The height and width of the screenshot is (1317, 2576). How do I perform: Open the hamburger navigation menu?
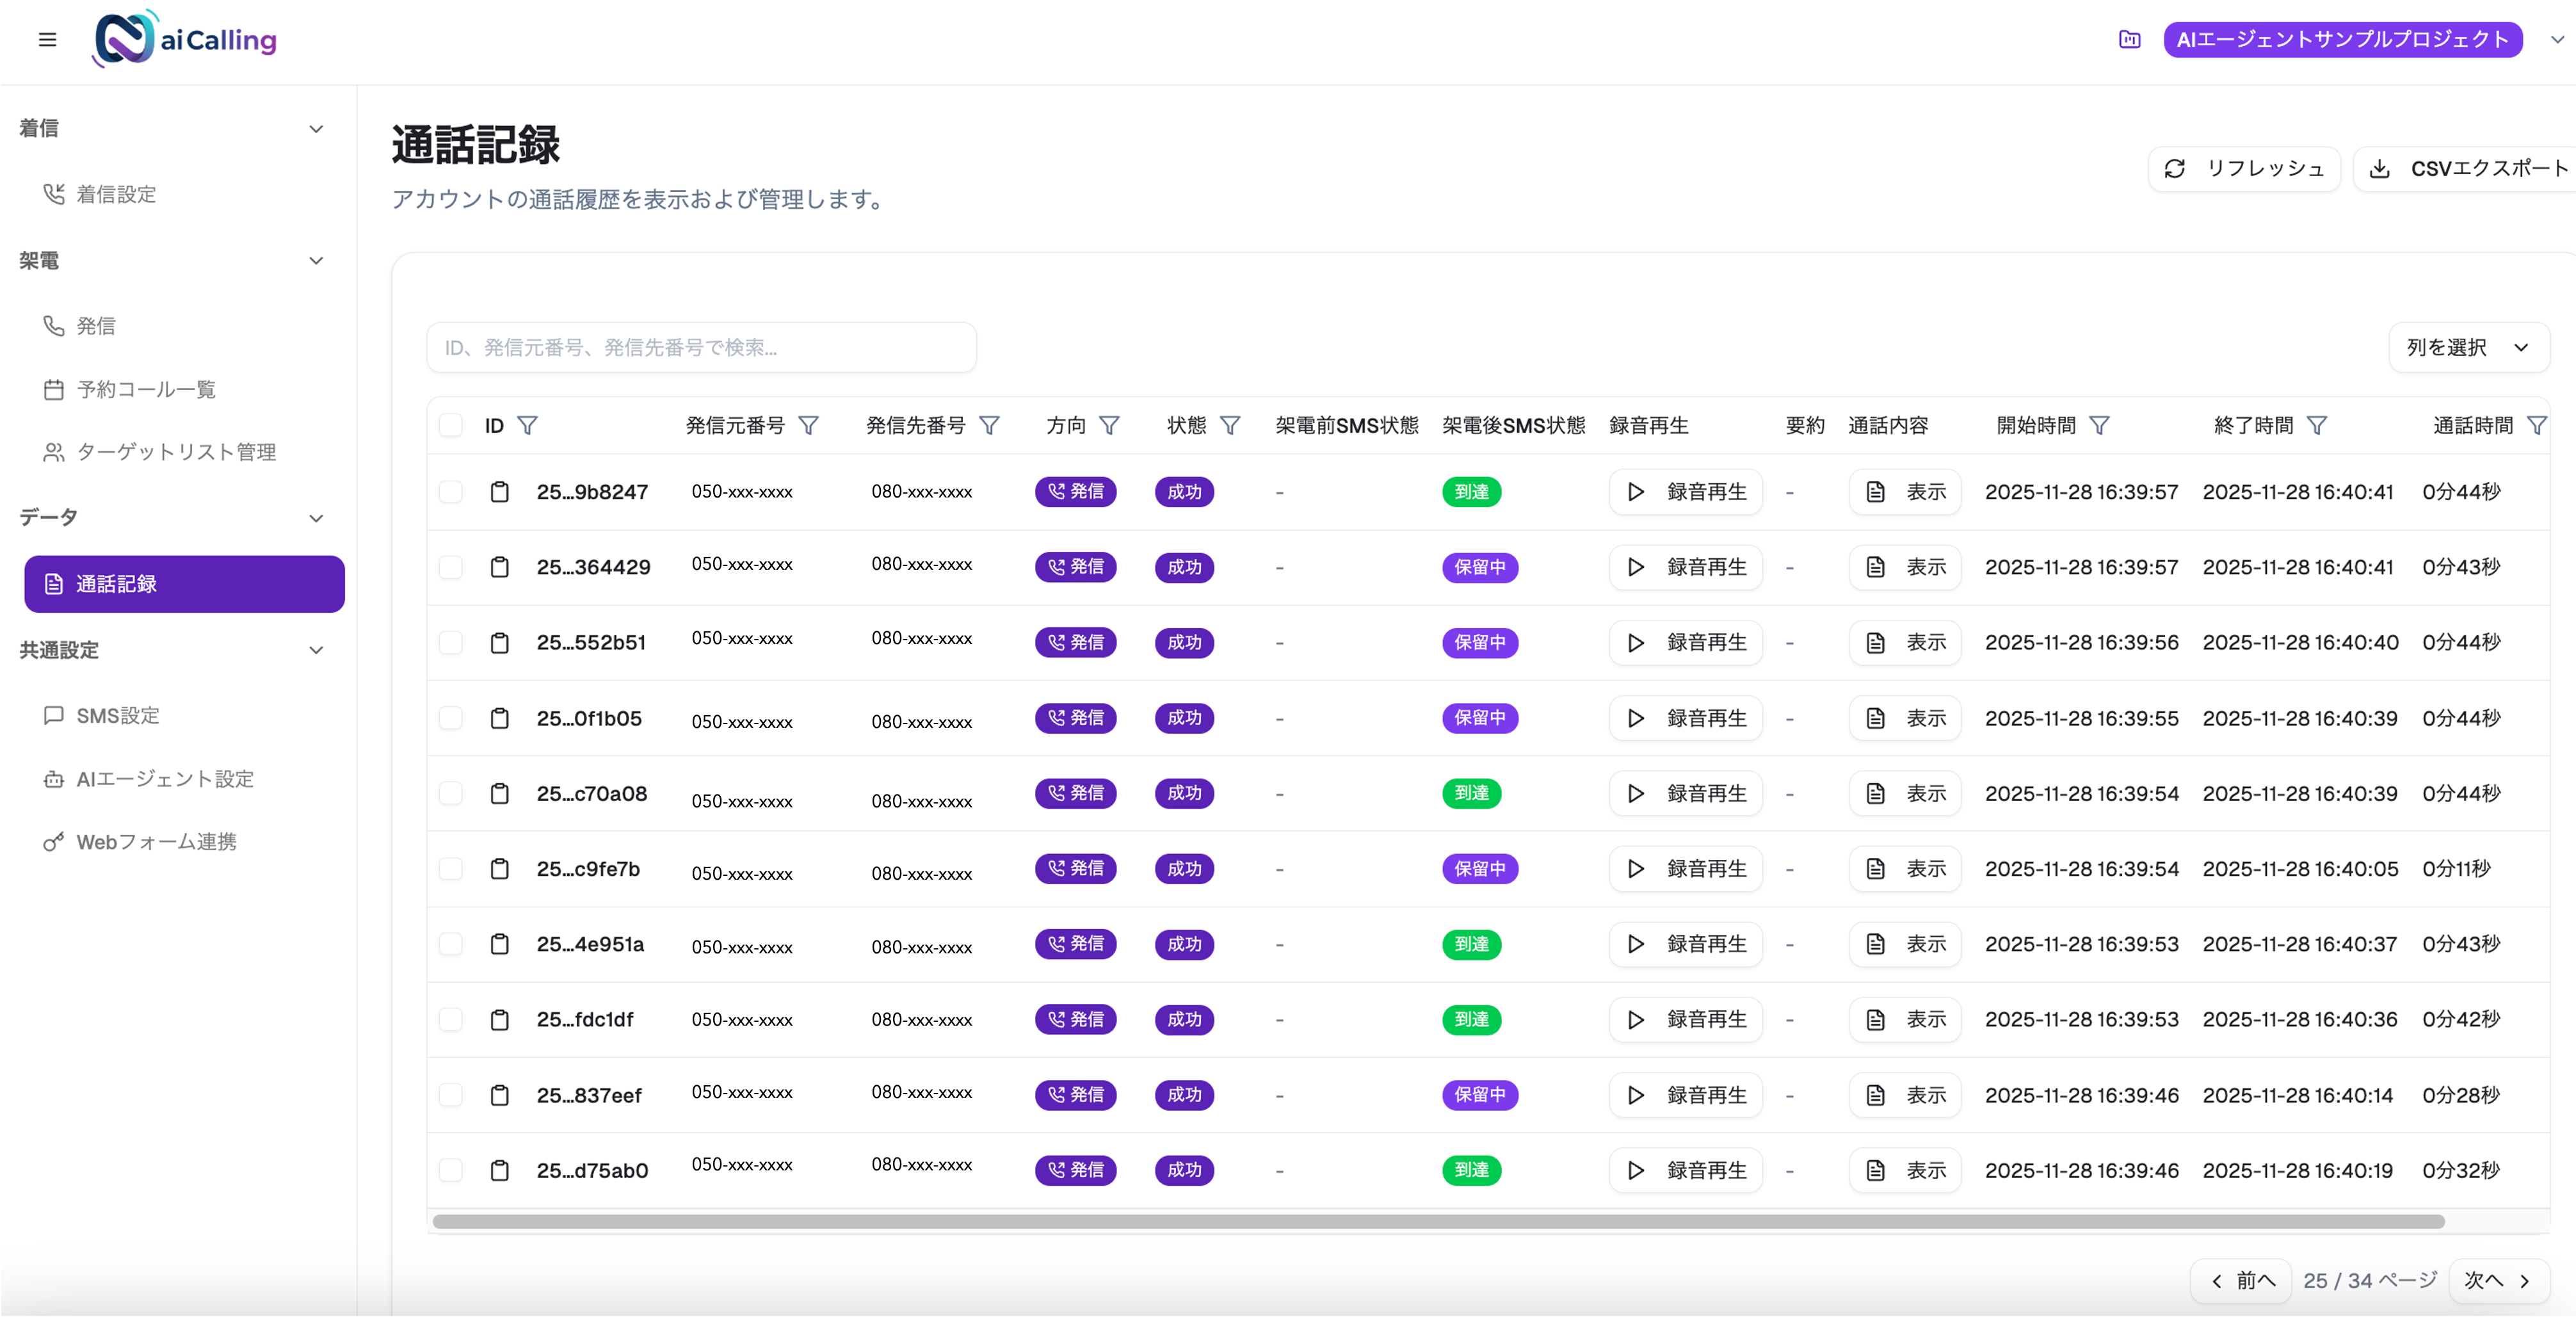click(47, 39)
